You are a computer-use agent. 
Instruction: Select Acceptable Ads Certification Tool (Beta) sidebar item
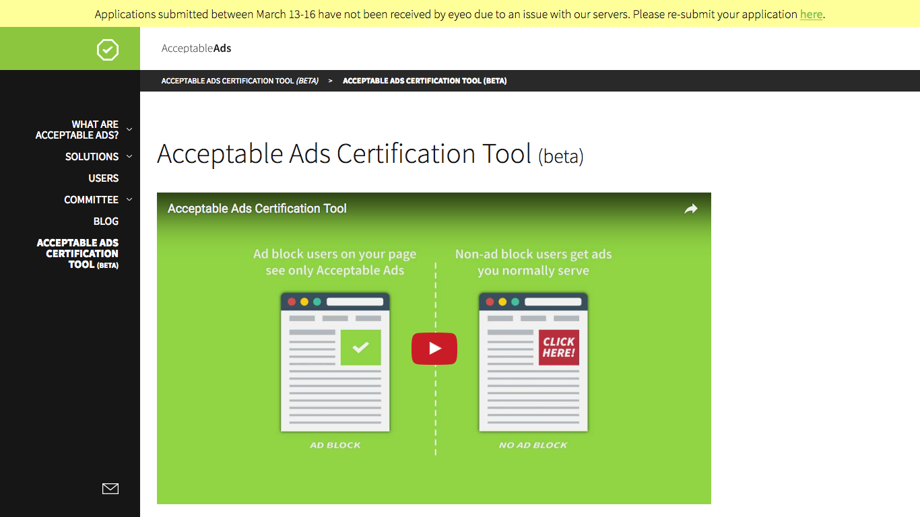[77, 254]
